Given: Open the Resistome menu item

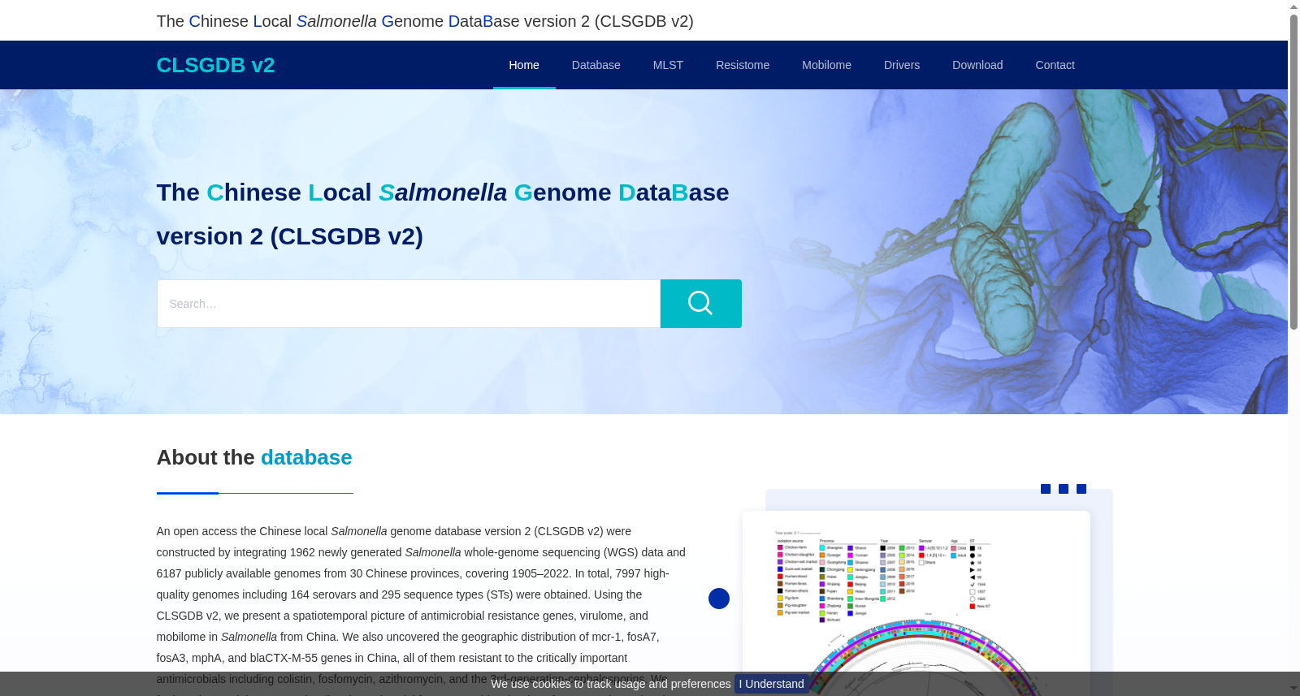Looking at the screenshot, I should pyautogui.click(x=743, y=65).
